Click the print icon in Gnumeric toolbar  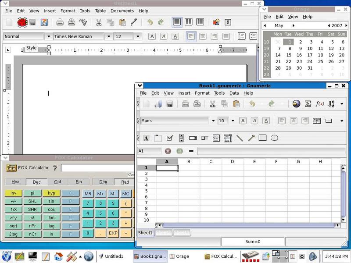[x=185, y=104]
